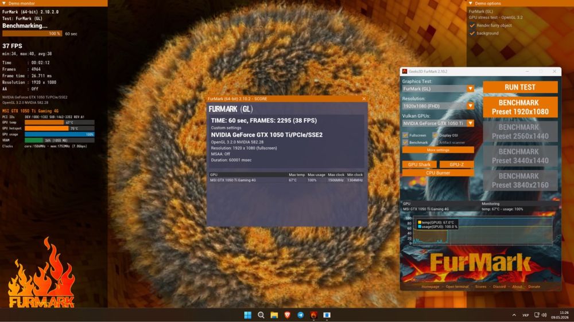Start Benchmark Preset 3440x1440
574x322 pixels.
[520, 156]
